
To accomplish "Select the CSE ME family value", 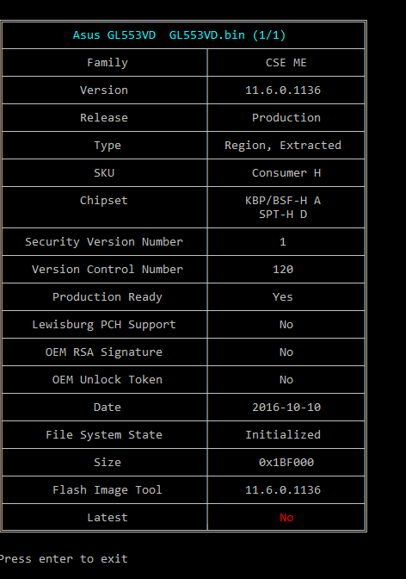I will coord(286,63).
